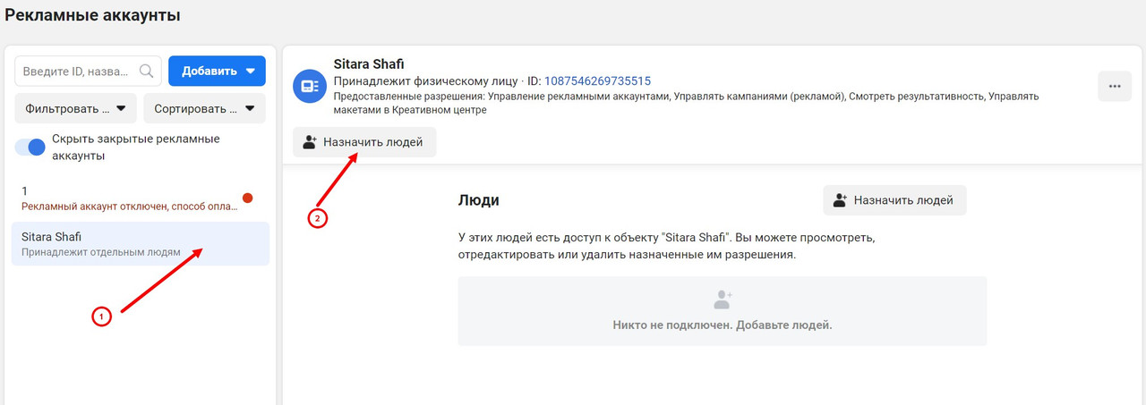This screenshot has height=405, width=1146.
Task: Open the three-dots more options menu
Action: (1115, 87)
